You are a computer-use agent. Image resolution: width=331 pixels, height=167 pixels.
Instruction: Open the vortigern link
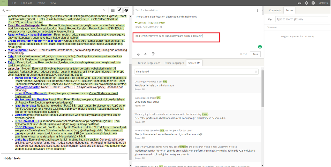[x=21, y=115]
